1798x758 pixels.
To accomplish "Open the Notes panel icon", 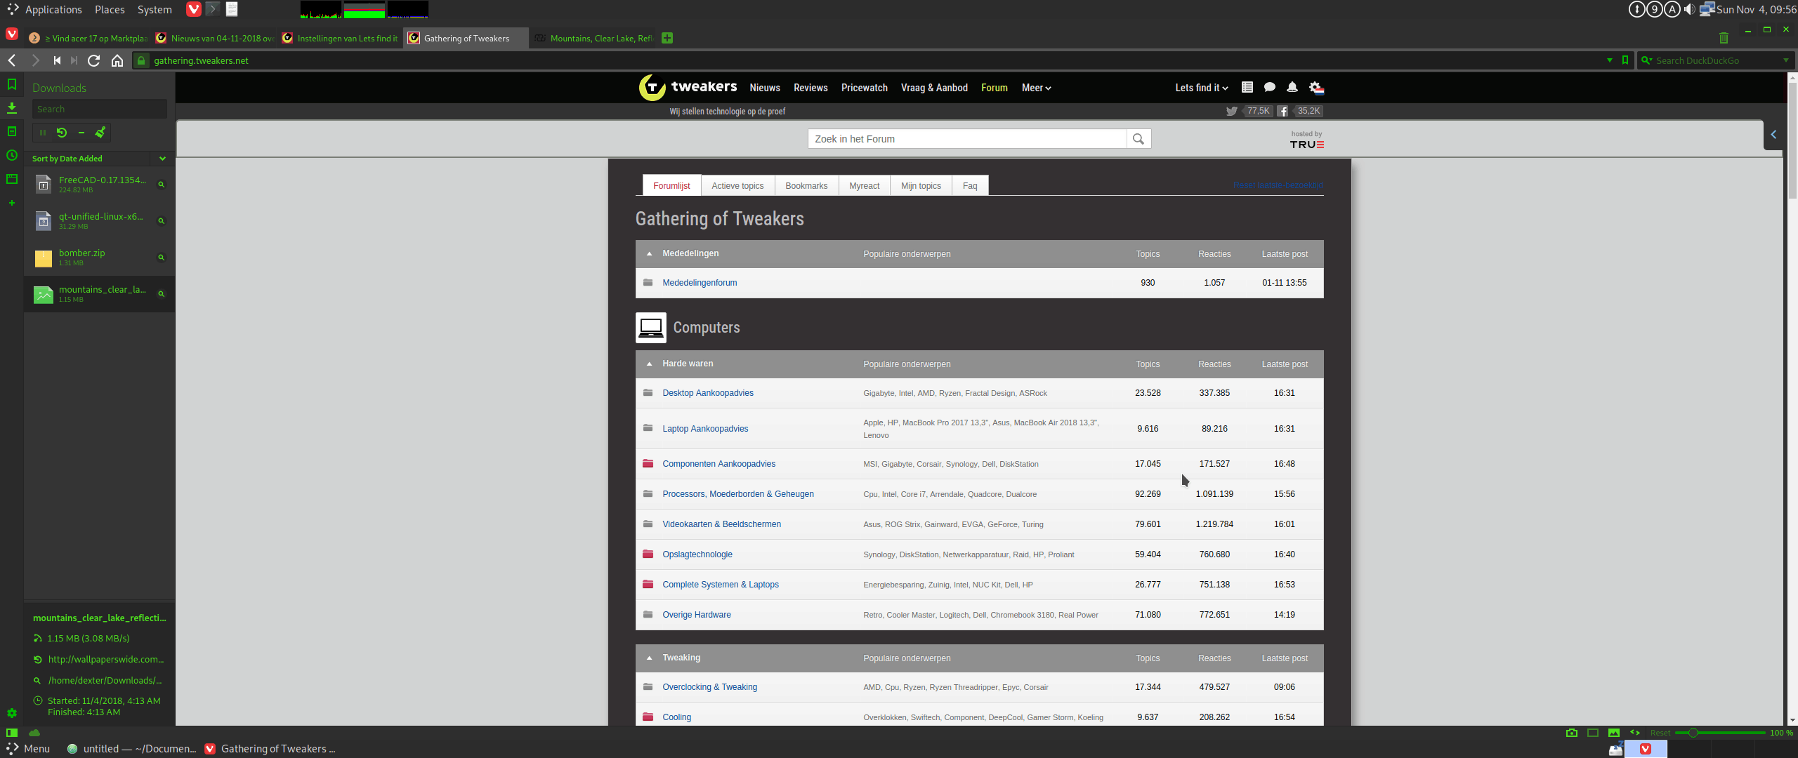I will (12, 131).
